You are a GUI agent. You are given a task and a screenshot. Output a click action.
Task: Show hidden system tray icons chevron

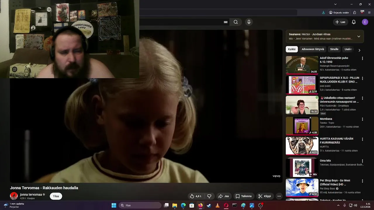coord(338,205)
